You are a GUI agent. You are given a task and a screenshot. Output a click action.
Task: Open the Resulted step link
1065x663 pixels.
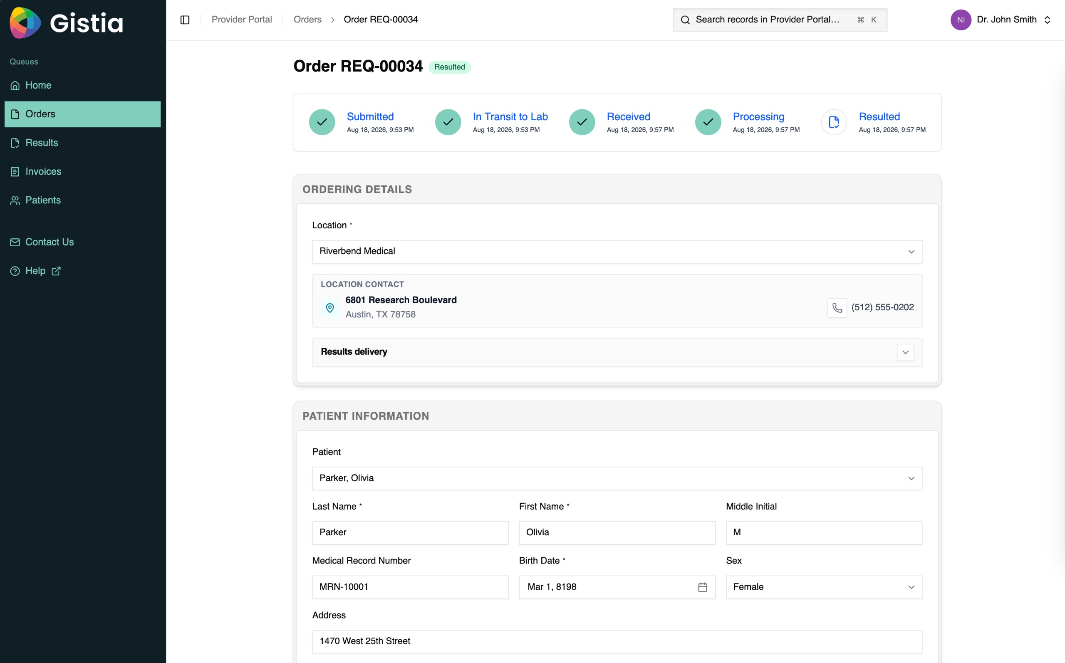(x=879, y=116)
